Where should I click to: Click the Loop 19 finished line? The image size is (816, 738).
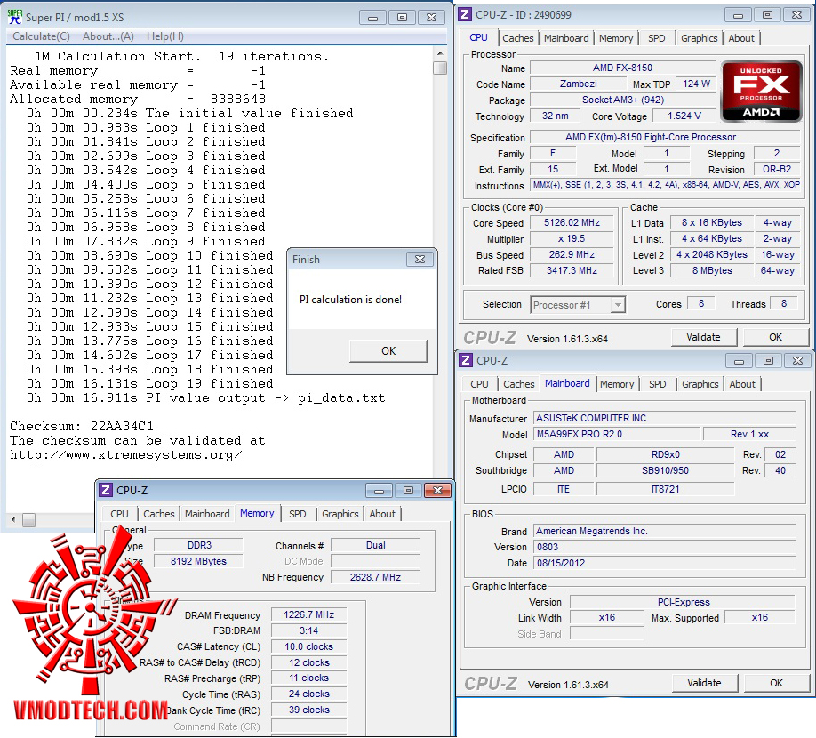tap(150, 383)
